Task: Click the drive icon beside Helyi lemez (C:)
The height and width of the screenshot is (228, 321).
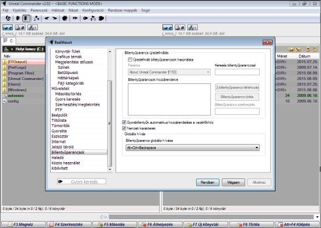Action: (6, 49)
